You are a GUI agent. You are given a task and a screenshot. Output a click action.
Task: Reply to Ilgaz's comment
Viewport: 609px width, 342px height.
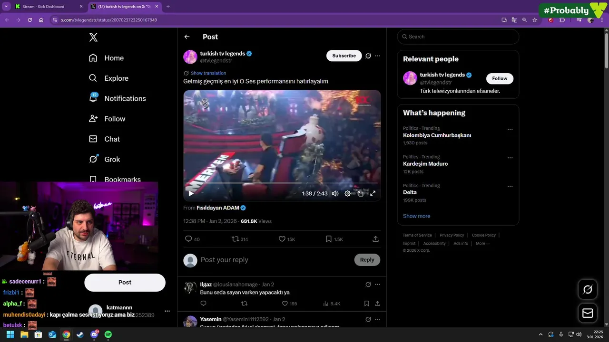tap(204, 304)
